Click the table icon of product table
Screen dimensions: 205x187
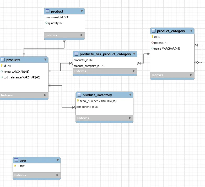point(47,11)
